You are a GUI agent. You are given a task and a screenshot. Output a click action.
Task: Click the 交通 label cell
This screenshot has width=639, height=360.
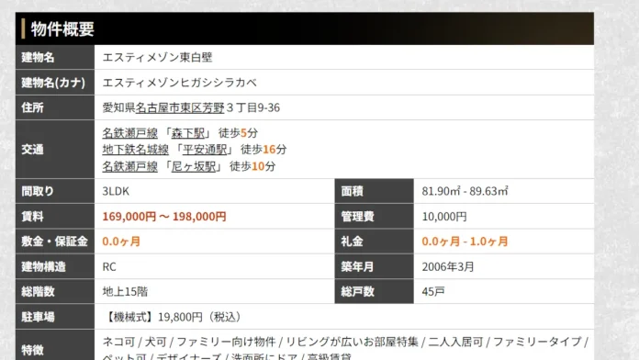tap(55, 149)
